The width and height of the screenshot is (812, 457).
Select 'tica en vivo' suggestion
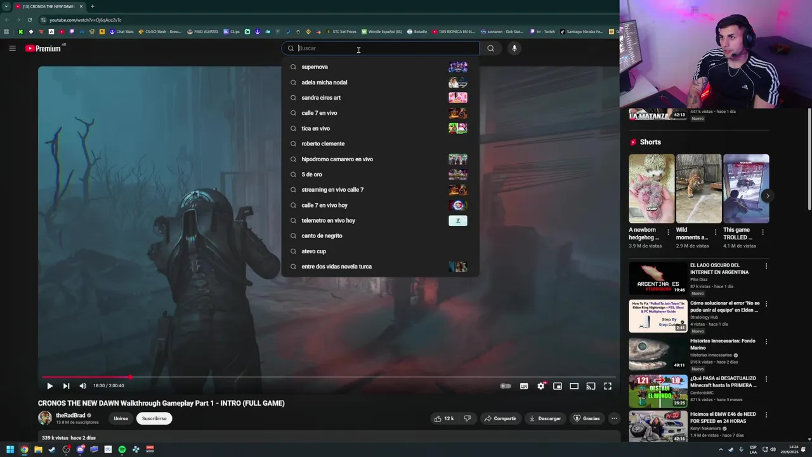pos(380,128)
